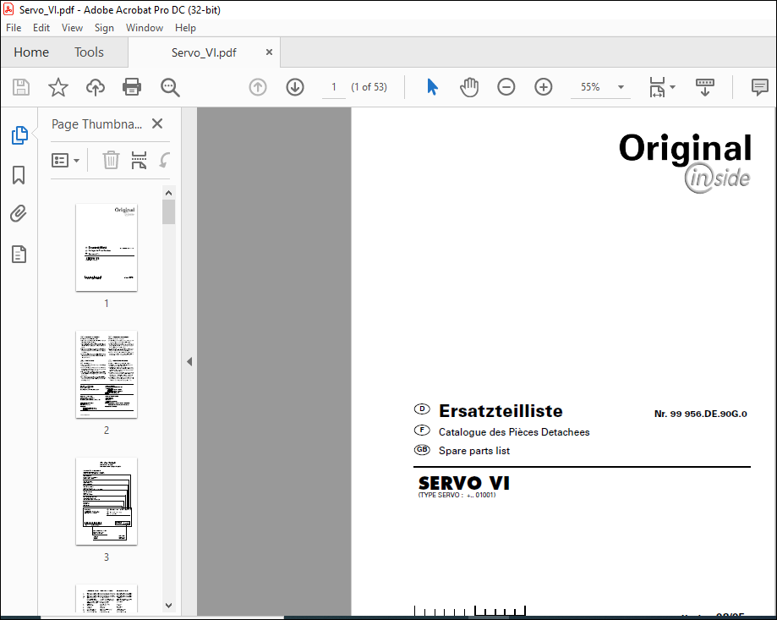Click the page number input field
The image size is (777, 620).
tap(333, 87)
